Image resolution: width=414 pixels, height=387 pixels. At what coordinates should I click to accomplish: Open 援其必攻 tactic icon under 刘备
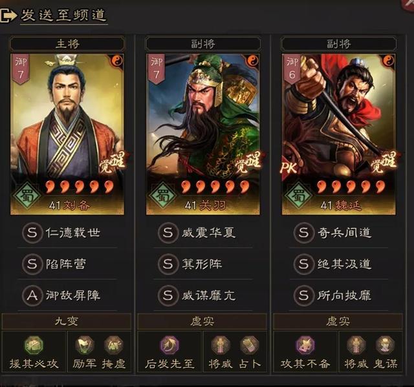34,345
